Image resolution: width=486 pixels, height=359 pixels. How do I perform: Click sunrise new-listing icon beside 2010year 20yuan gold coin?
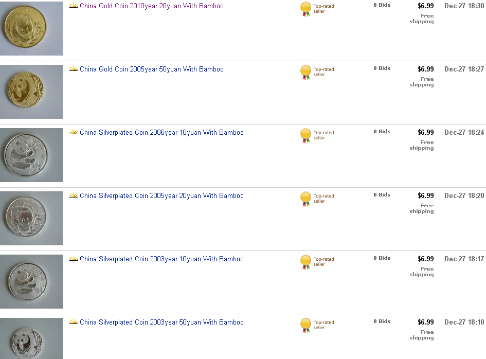pyautogui.click(x=74, y=6)
